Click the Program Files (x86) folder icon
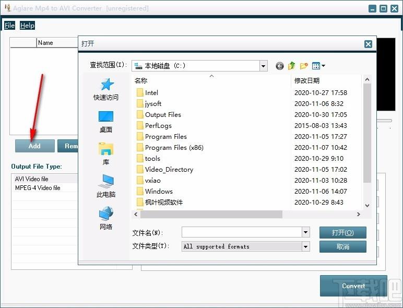Screen dimensions: 403x308 click(140, 148)
